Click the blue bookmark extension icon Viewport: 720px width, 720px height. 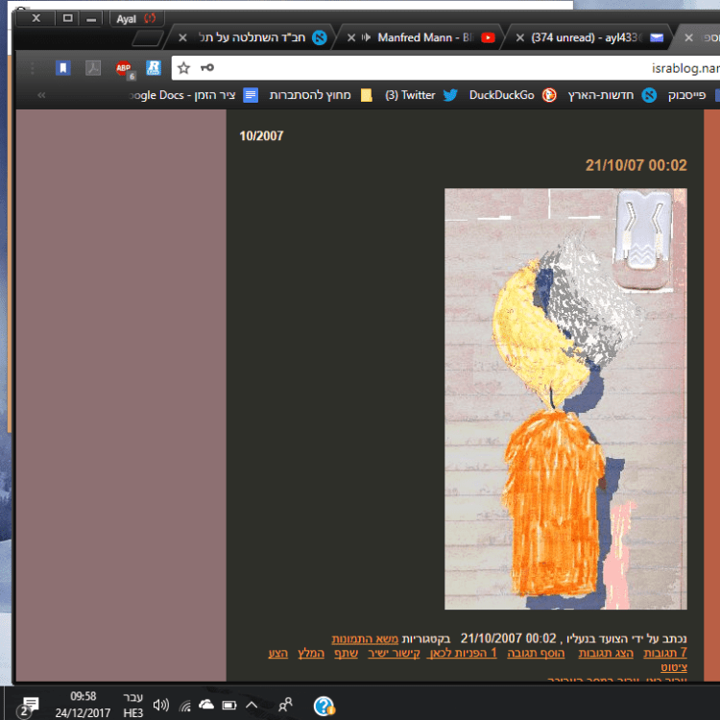click(62, 68)
